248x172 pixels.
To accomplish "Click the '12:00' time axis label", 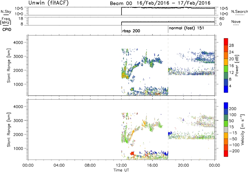I will tap(121, 165).
